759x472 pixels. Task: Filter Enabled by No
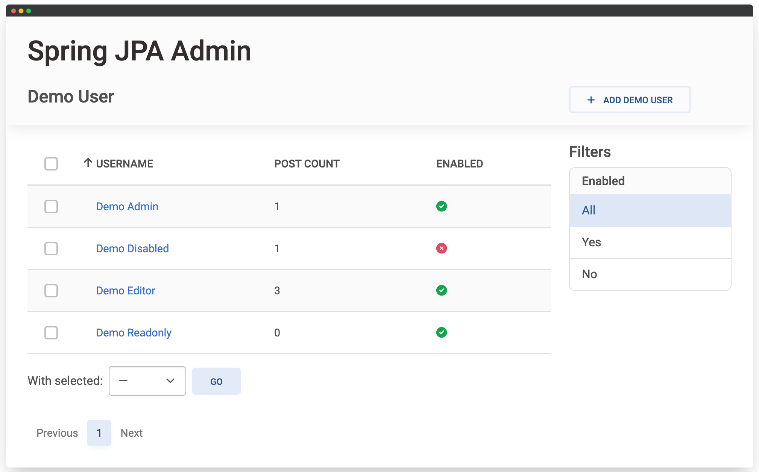(x=650, y=274)
